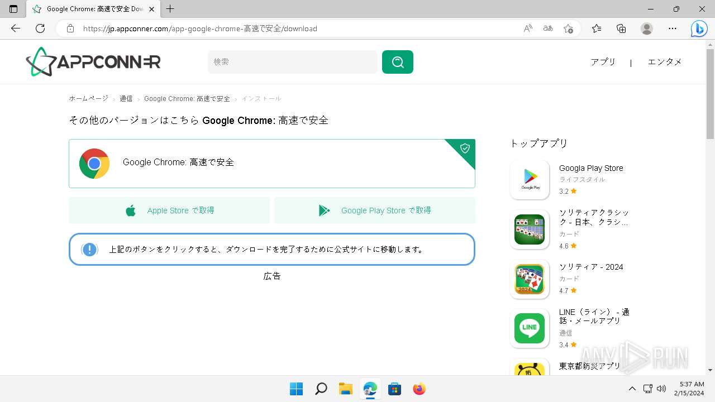Open the LINE（ライン）title link
The image size is (715, 402).
pos(594,316)
